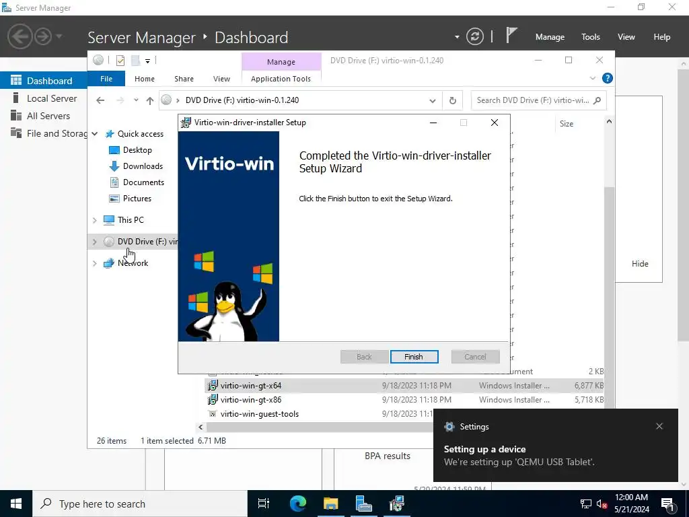This screenshot has height=517, width=689.
Task: Open the View menu in Server Manager
Action: coord(626,37)
